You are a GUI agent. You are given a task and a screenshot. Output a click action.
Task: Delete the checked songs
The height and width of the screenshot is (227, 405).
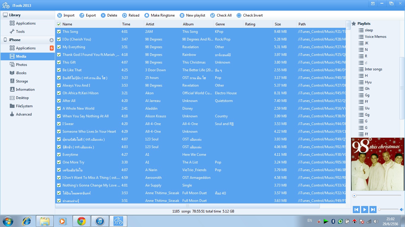(109, 15)
